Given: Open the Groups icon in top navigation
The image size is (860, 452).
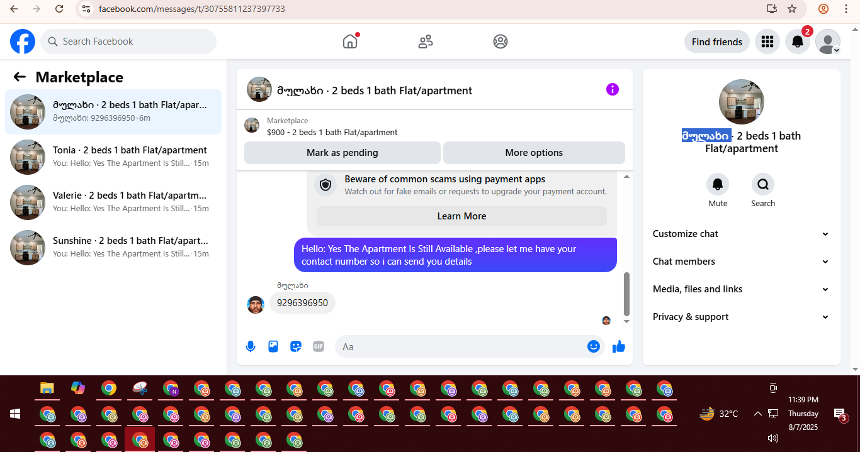Looking at the screenshot, I should click(x=501, y=41).
